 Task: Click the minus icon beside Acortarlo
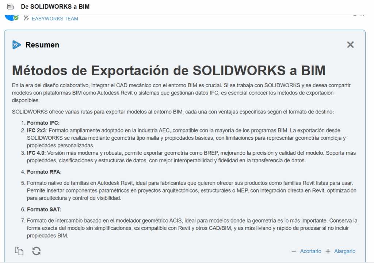(294, 251)
